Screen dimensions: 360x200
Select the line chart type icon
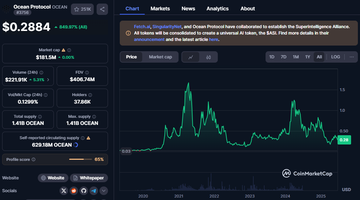191,57
